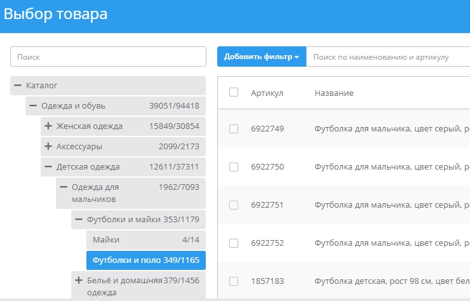Tick the checkbox for article 1857183

(x=234, y=281)
